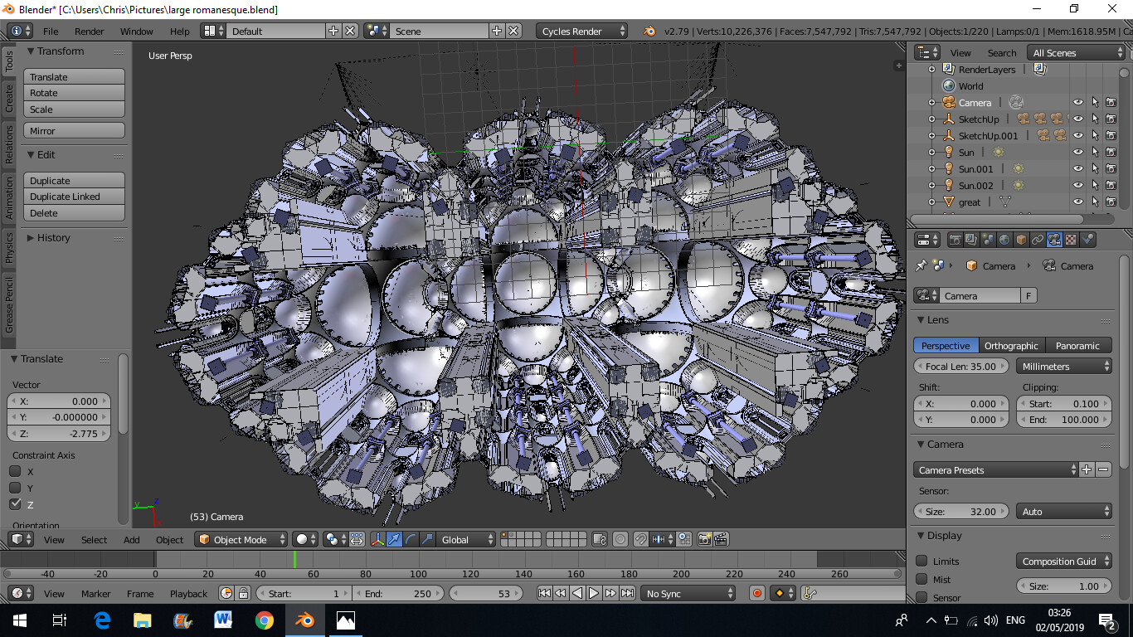This screenshot has width=1133, height=637.
Task: Open the No Sync playback dropdown
Action: coord(688,593)
